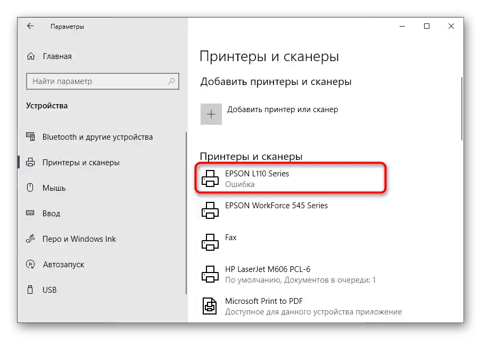Click По умолчанию, Документов в очереди status
The width and height of the screenshot is (481, 340).
300,280
